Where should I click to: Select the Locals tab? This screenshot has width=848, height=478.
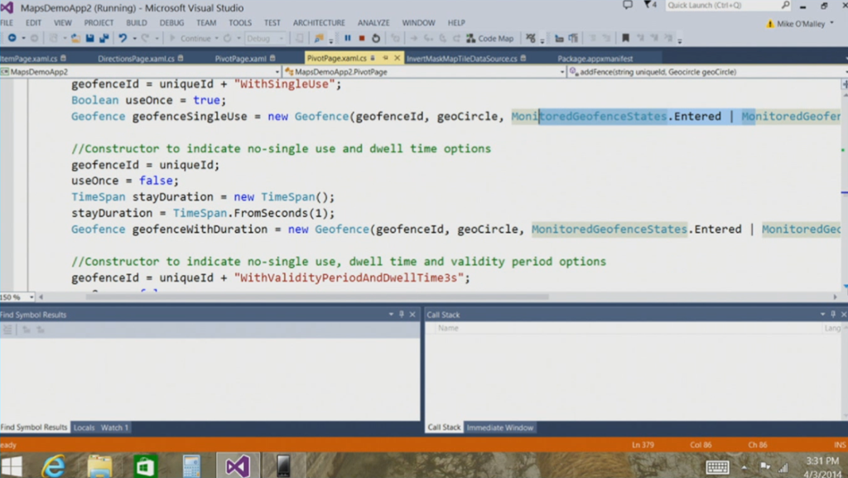point(84,427)
